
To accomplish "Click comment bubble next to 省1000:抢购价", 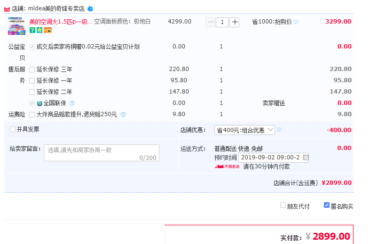I will click(296, 22).
